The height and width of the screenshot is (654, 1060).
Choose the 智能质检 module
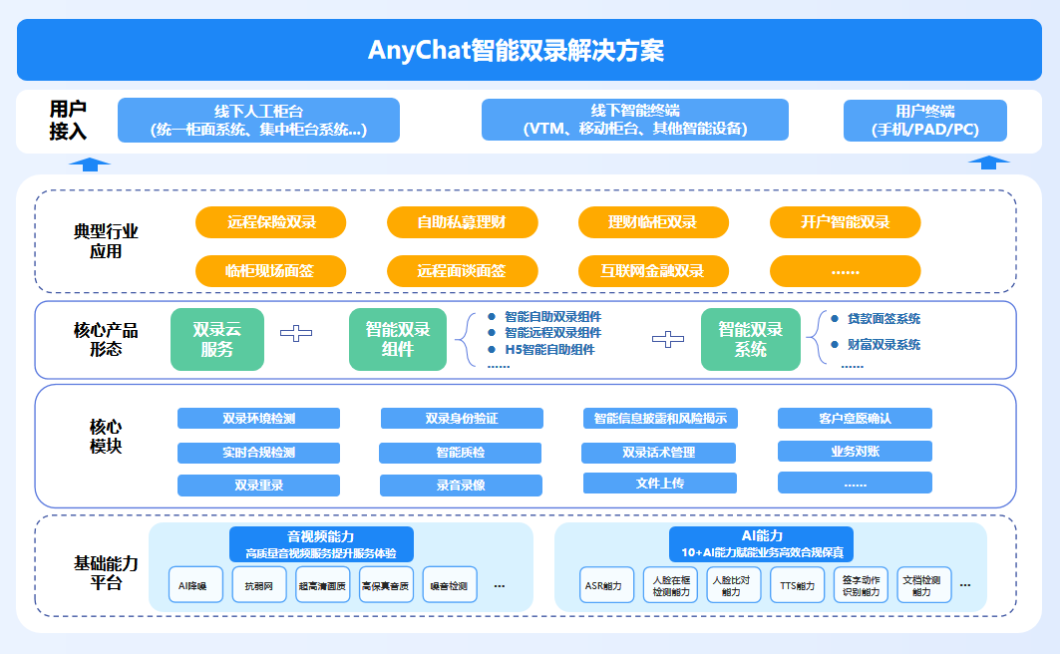(x=461, y=453)
